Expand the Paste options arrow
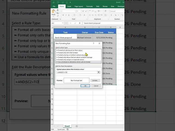The height and width of the screenshot is (131, 175). (54, 16)
